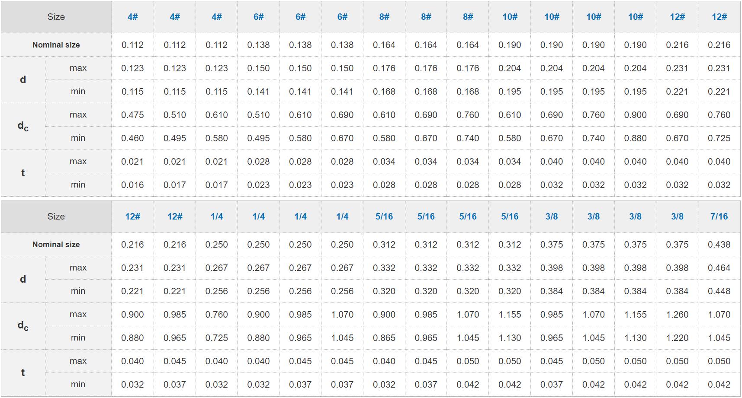This screenshot has height=398, width=742.
Task: Click the 7/16 size header link
Action: coord(719,217)
